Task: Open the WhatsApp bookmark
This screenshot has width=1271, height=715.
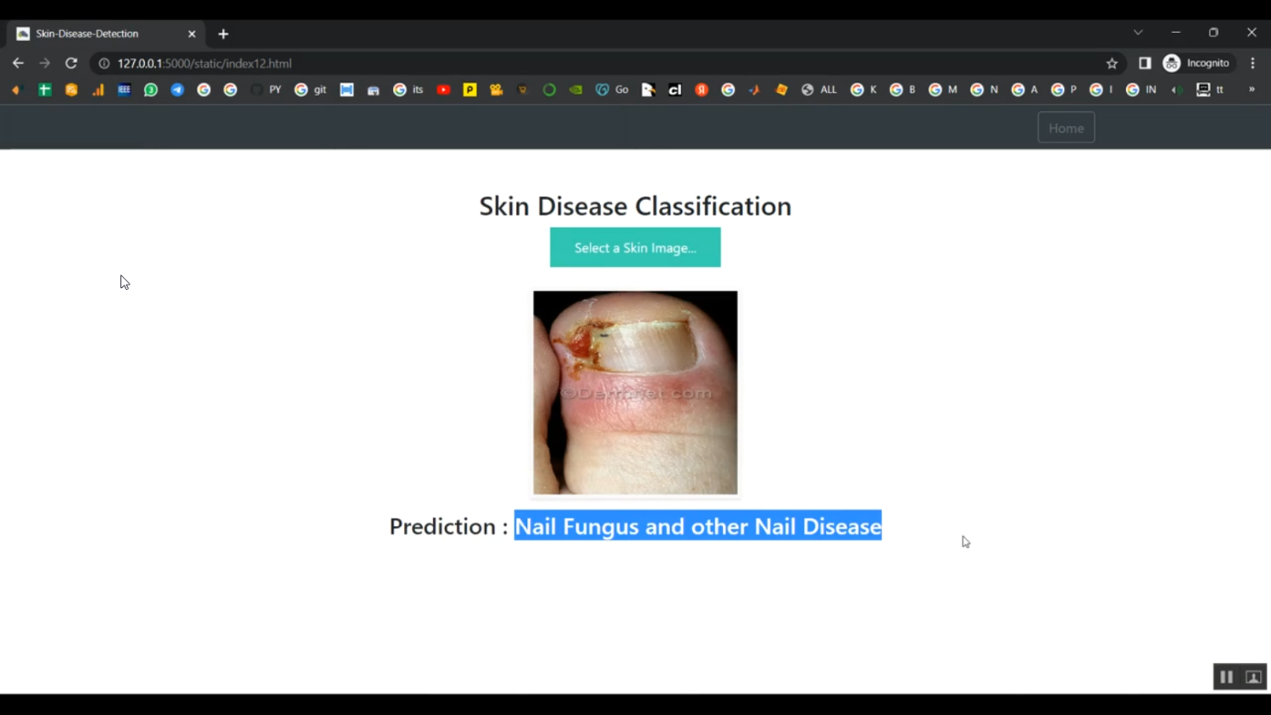Action: click(150, 89)
